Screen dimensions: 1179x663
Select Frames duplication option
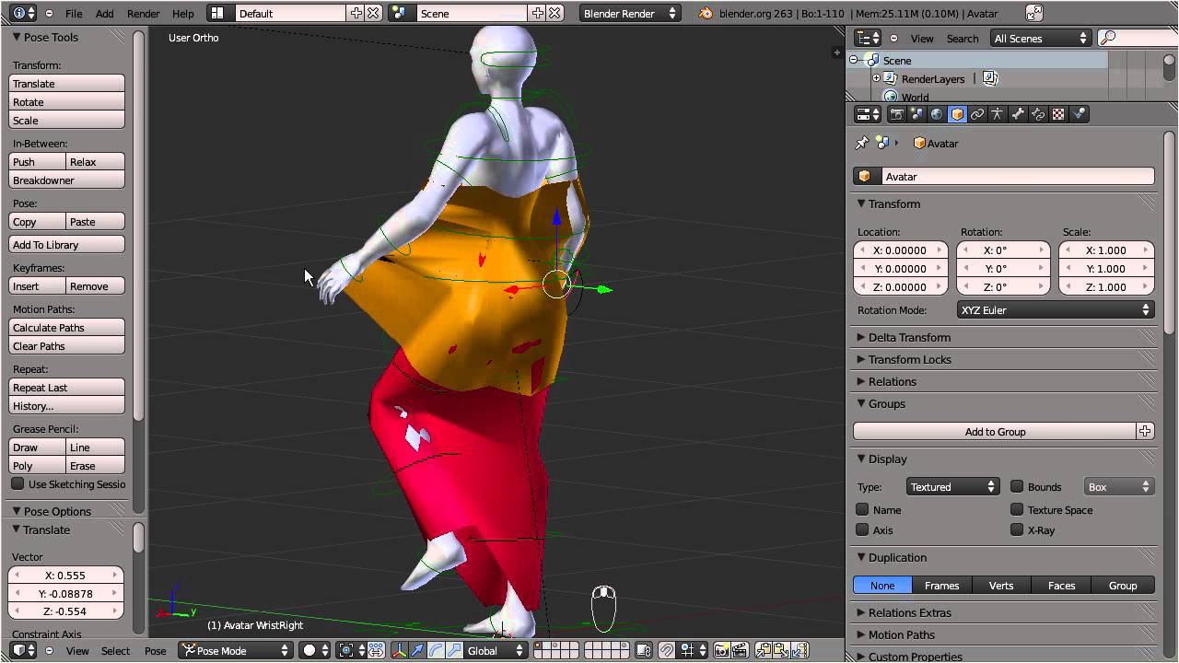[x=941, y=586]
